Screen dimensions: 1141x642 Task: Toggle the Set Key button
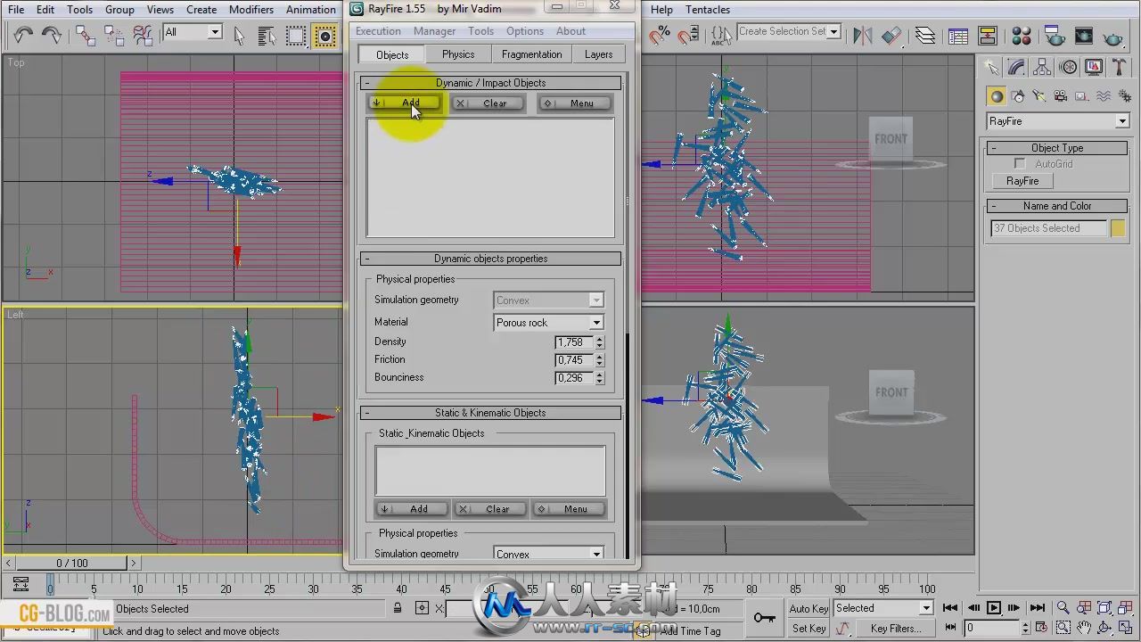pyautogui.click(x=809, y=628)
